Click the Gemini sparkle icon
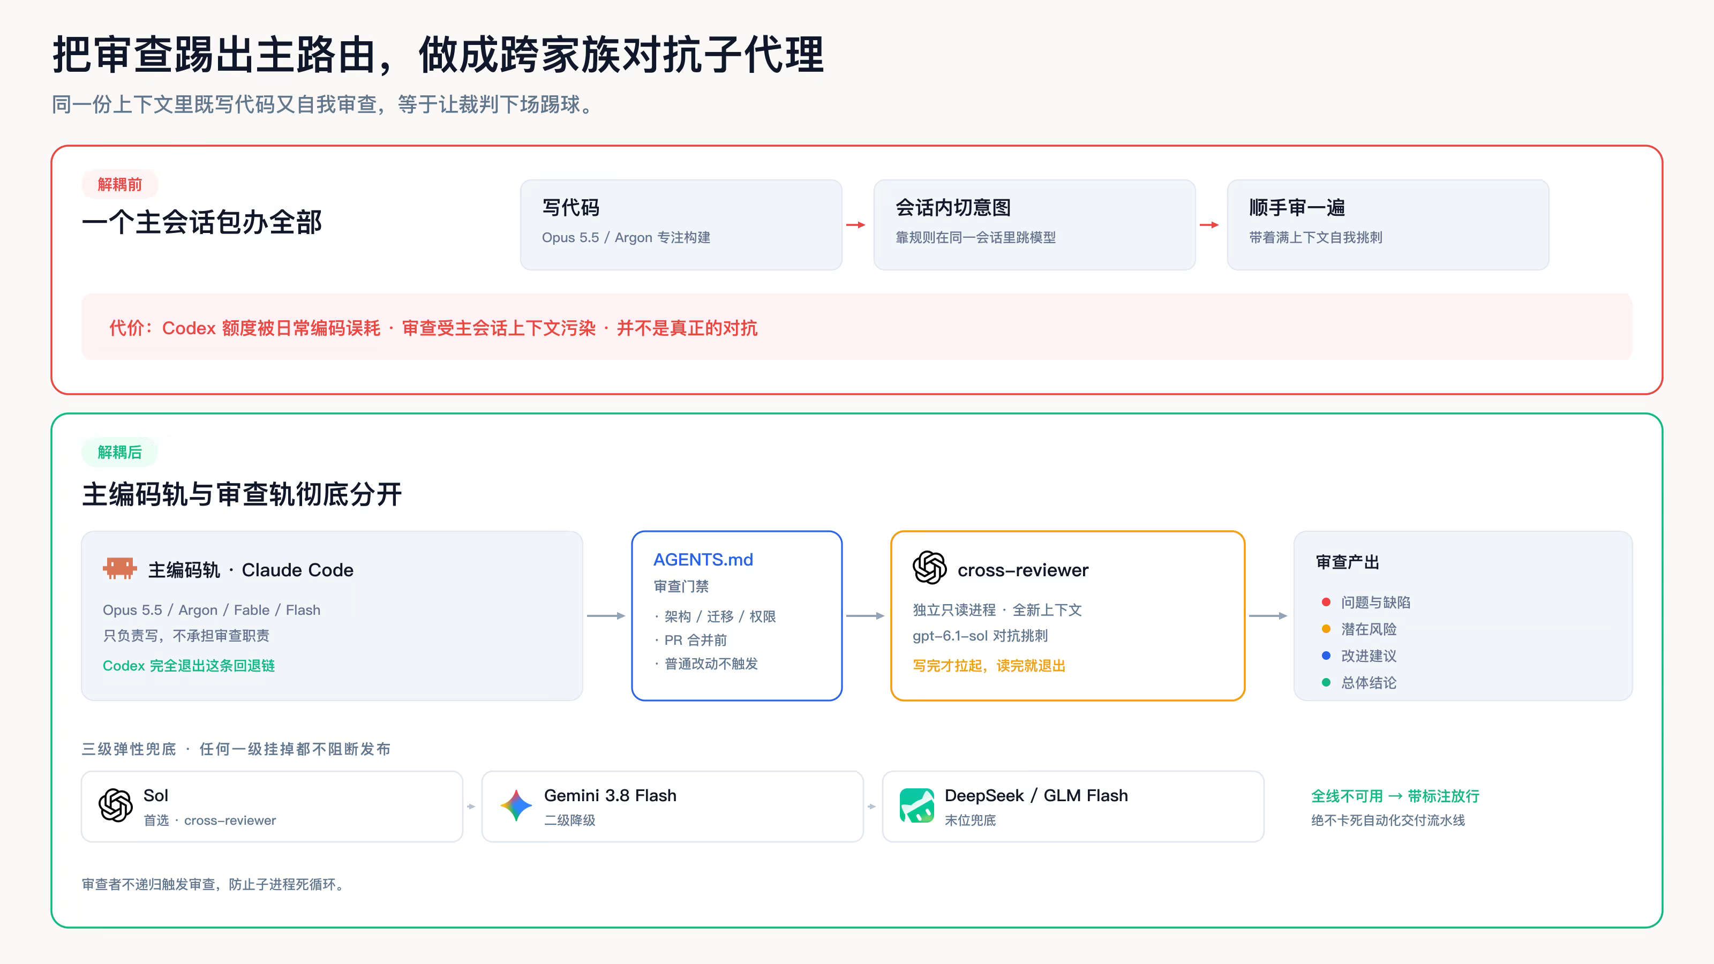1714x964 pixels. [516, 805]
